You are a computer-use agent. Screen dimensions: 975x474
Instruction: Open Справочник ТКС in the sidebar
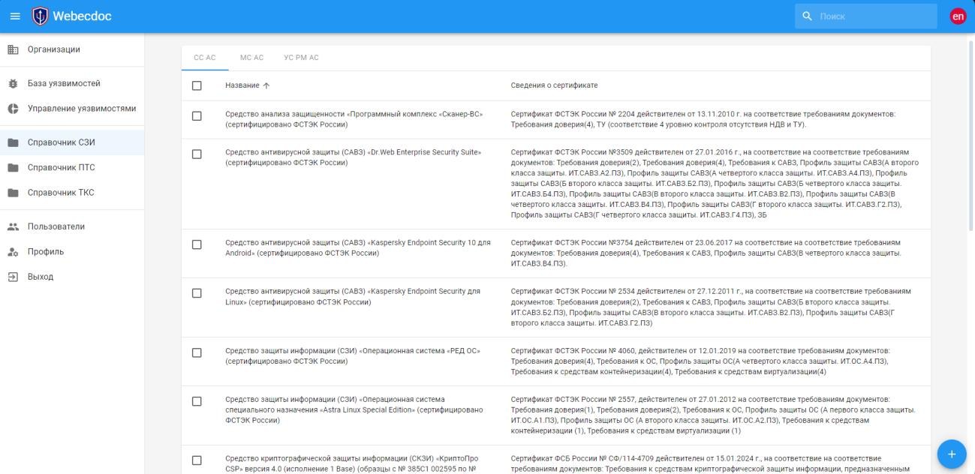(x=72, y=193)
